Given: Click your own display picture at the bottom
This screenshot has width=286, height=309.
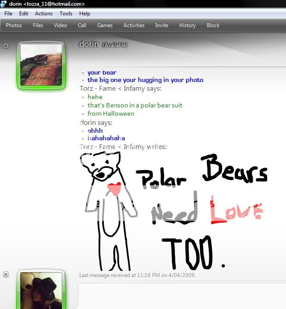Looking at the screenshot, I should coord(41,291).
